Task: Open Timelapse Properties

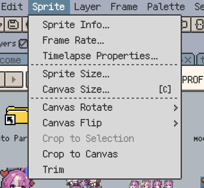Action: pyautogui.click(x=100, y=56)
